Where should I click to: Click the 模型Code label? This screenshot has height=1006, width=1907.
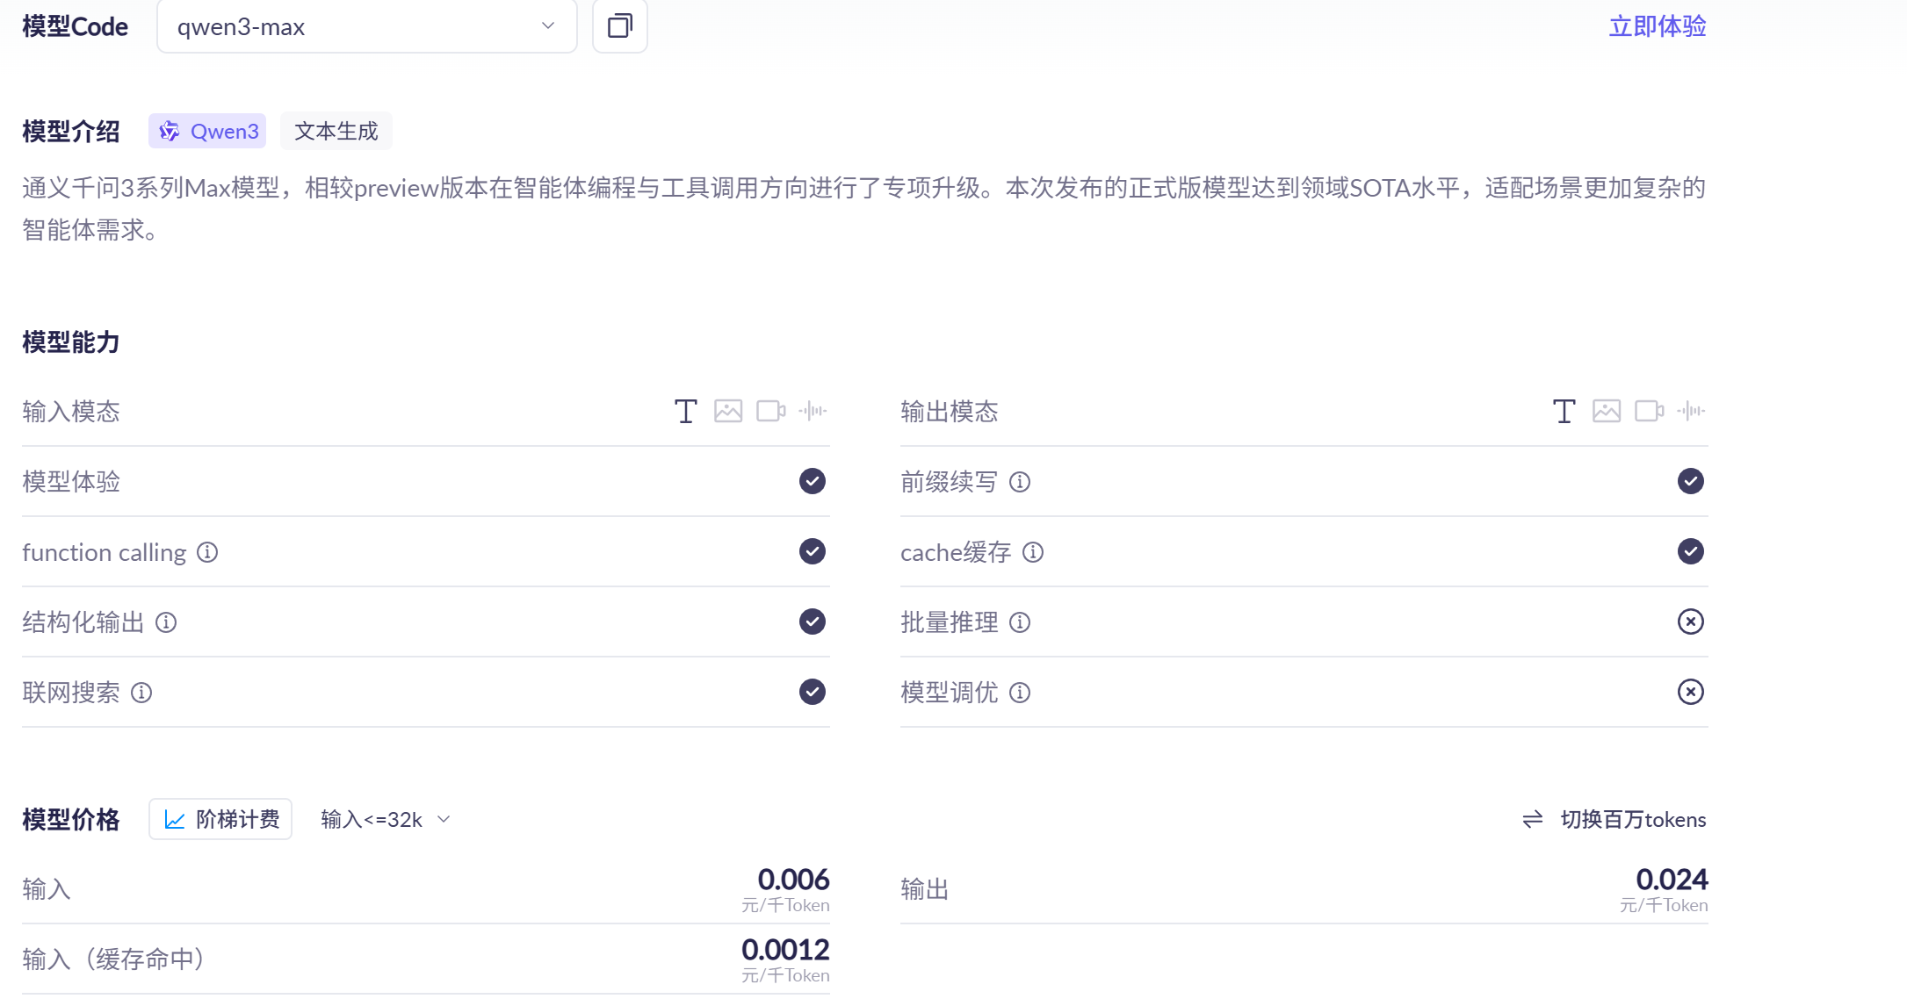(75, 26)
